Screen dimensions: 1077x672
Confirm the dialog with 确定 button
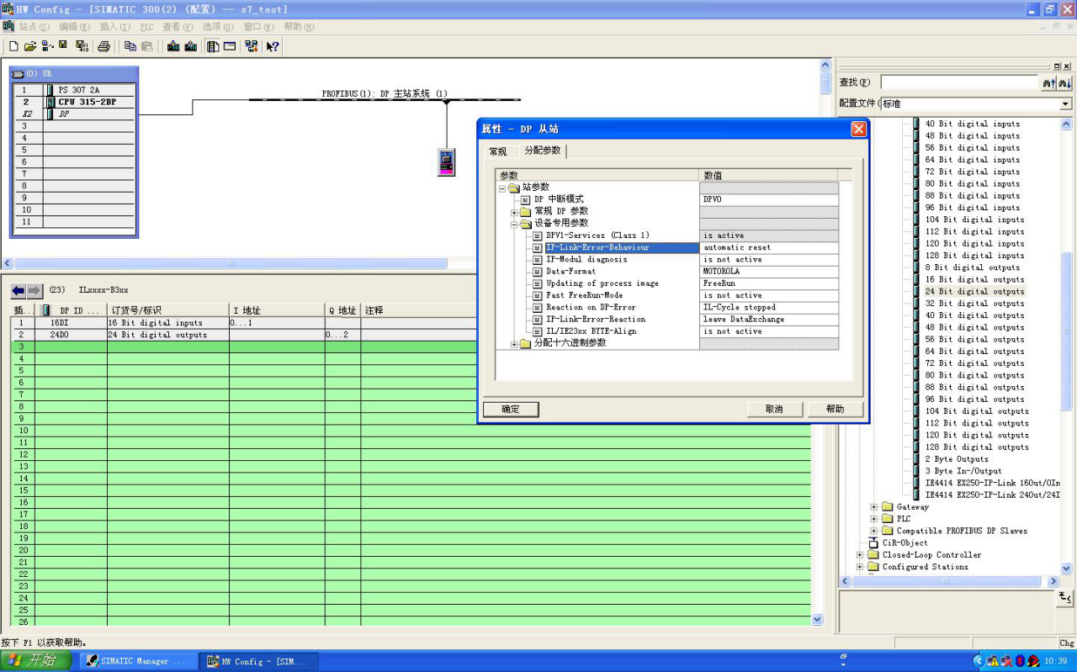[x=511, y=410]
